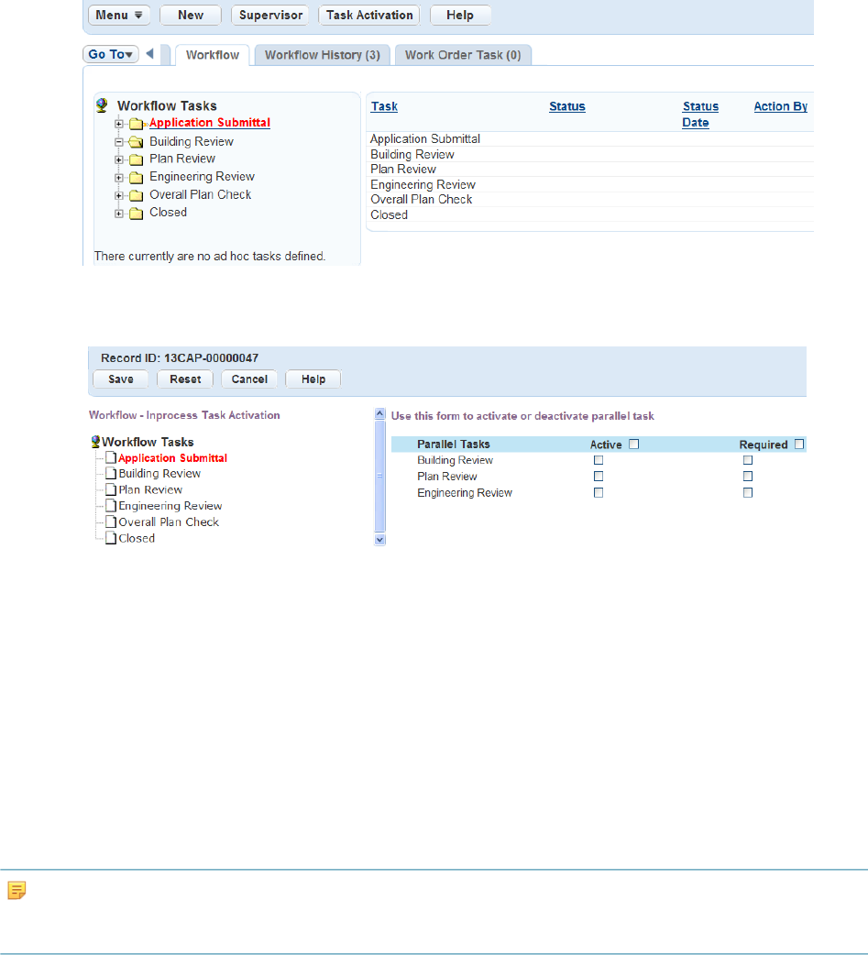
Task: Expand Application Submittal folder node
Action: [x=119, y=124]
